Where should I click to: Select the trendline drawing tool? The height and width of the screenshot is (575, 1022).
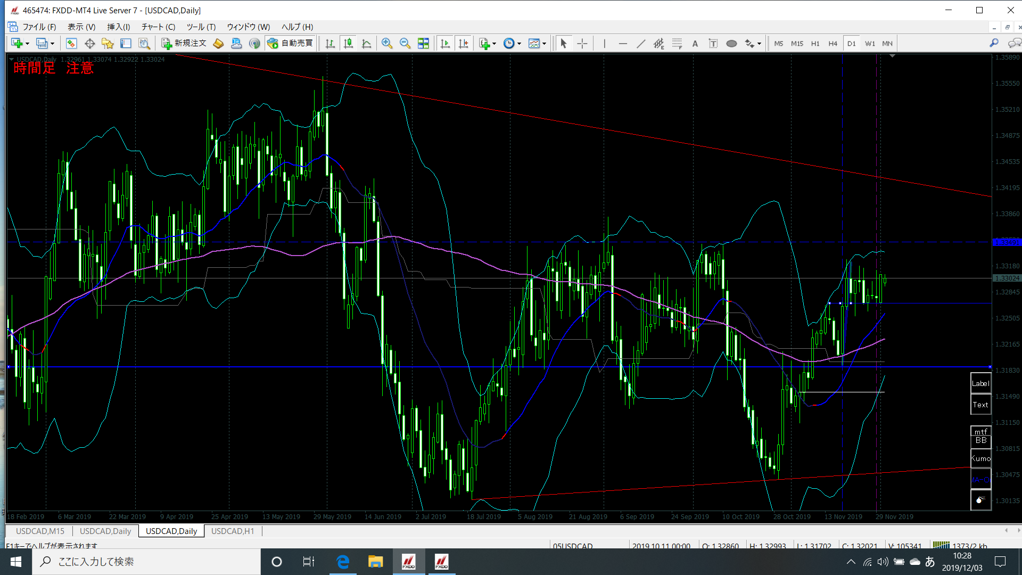pyautogui.click(x=641, y=44)
